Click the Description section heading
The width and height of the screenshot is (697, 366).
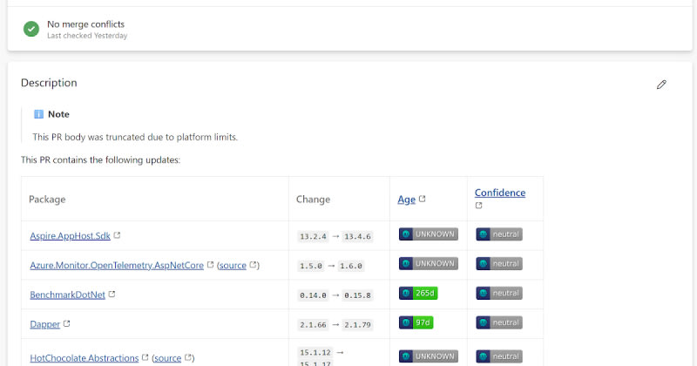click(49, 83)
